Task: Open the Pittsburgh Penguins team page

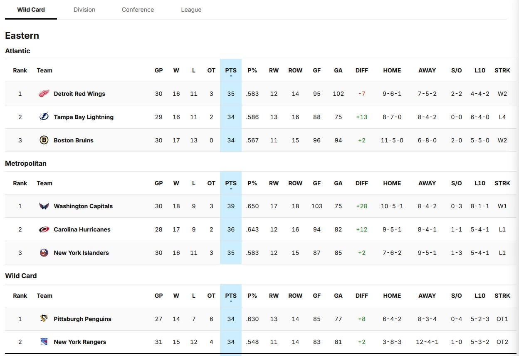Action: point(82,319)
